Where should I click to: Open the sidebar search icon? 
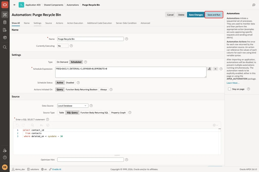click(5, 47)
